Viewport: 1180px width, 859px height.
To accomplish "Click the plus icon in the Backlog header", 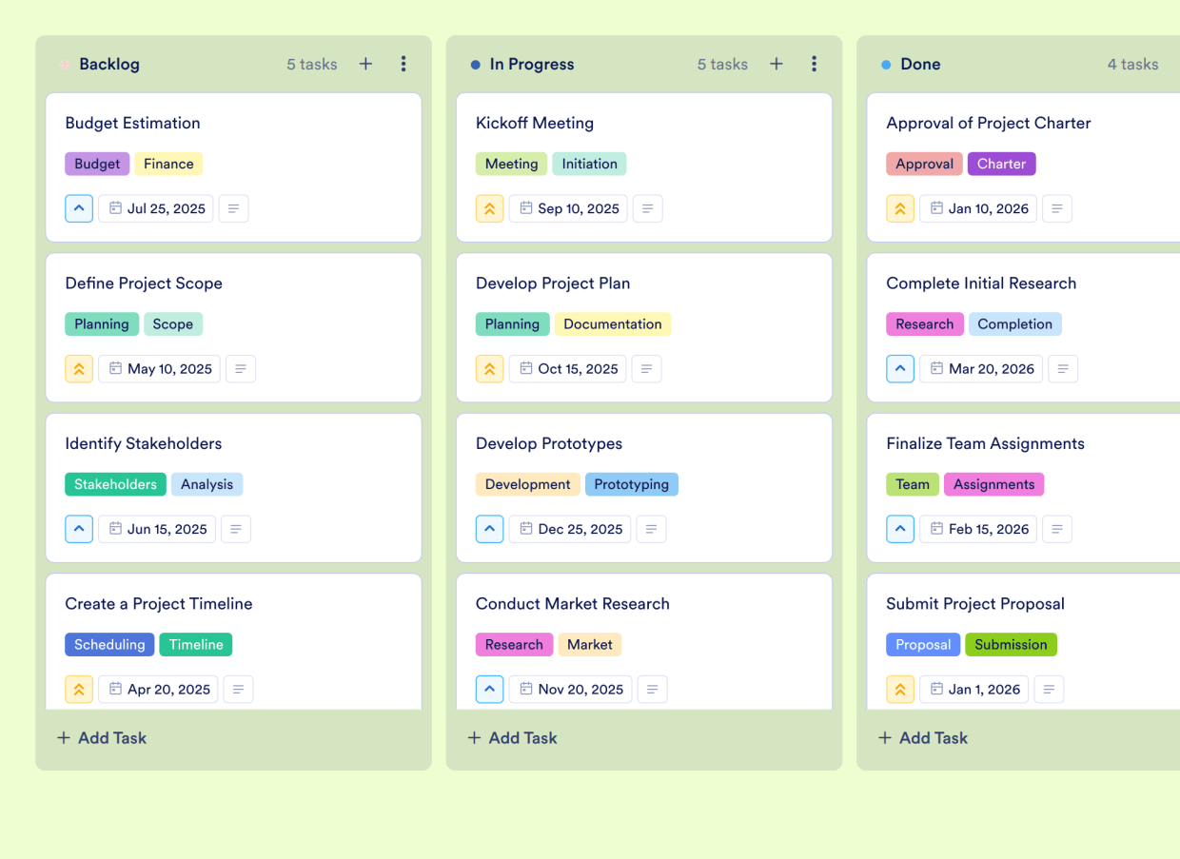I will [x=365, y=64].
